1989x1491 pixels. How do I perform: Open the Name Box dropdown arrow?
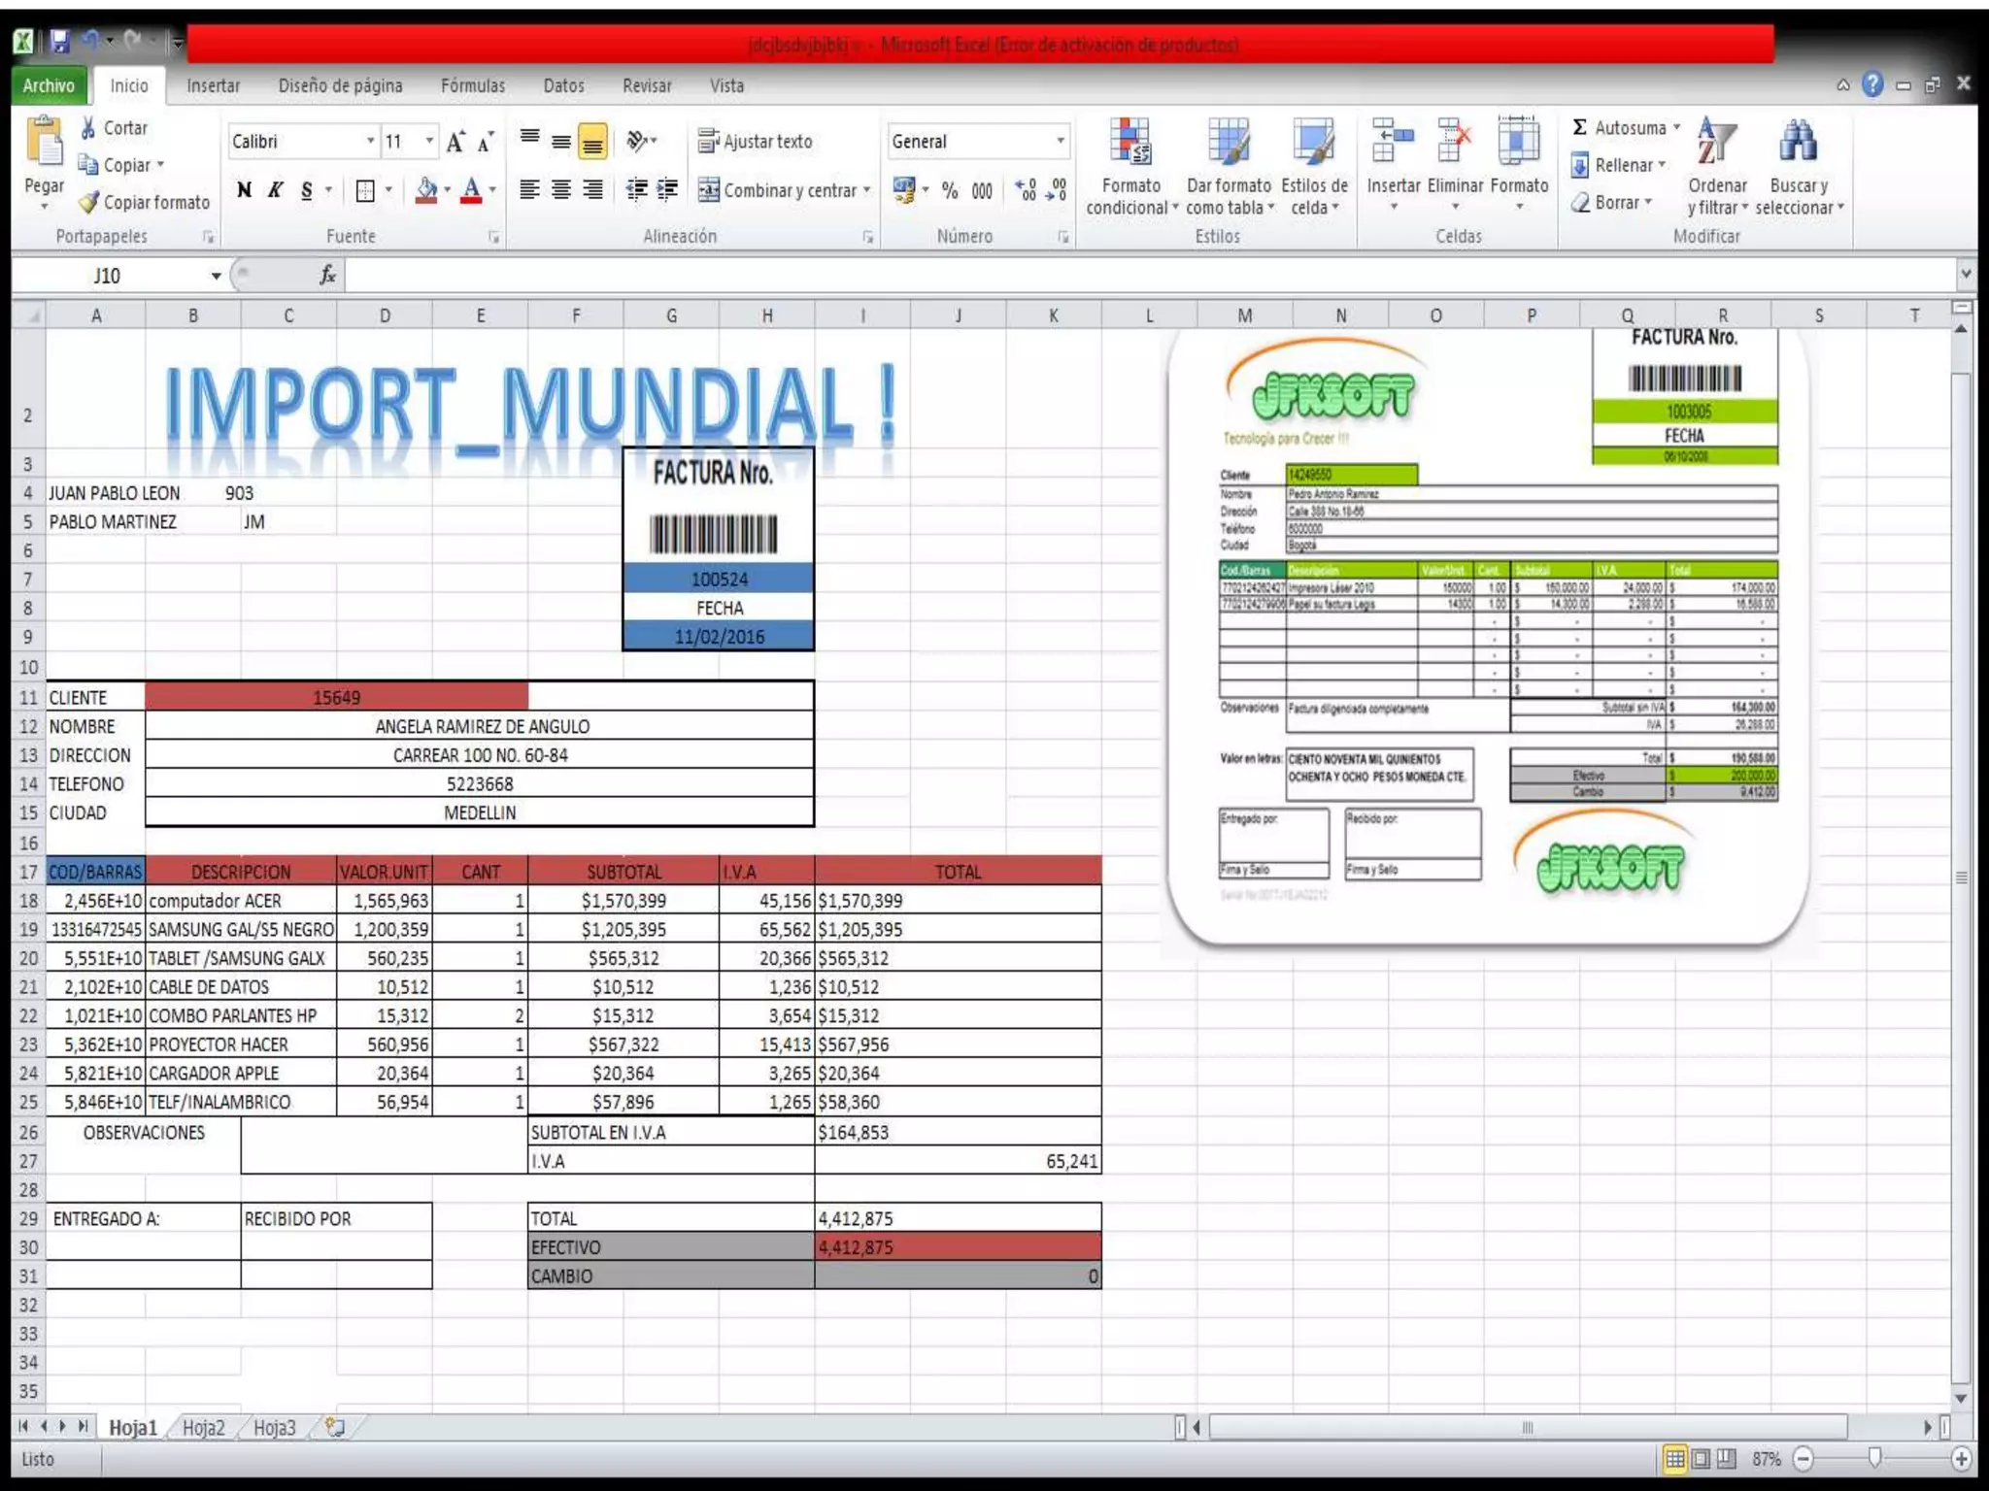216,276
